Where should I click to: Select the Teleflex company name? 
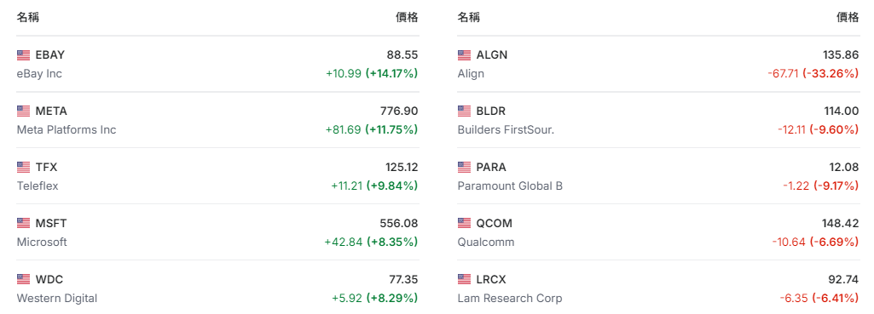[x=38, y=186]
